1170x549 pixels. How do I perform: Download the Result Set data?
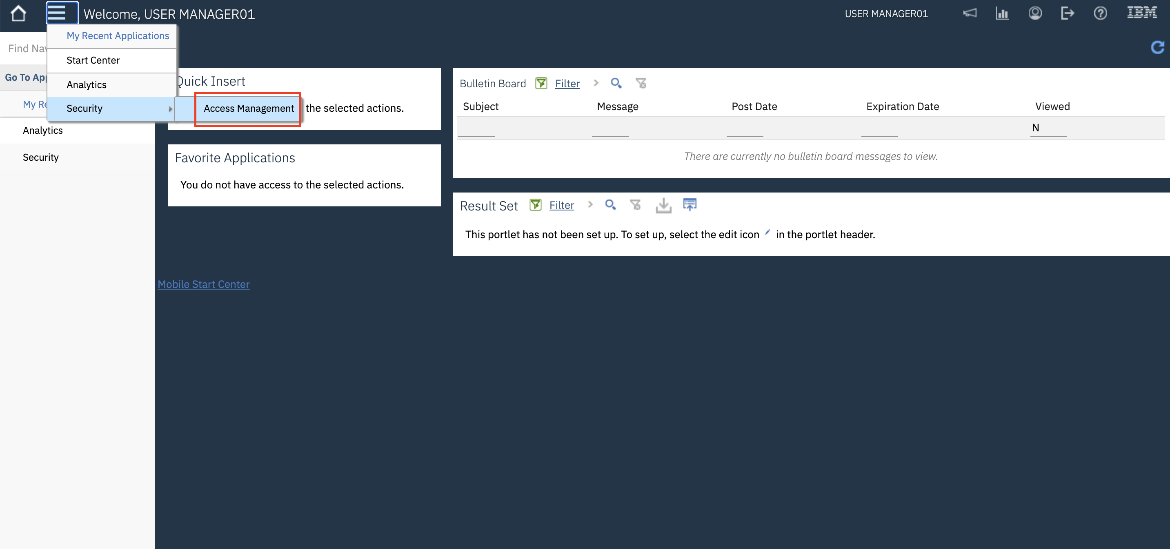click(x=663, y=205)
